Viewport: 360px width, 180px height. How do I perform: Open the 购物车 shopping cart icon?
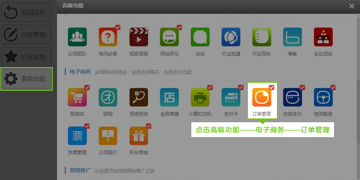click(77, 97)
